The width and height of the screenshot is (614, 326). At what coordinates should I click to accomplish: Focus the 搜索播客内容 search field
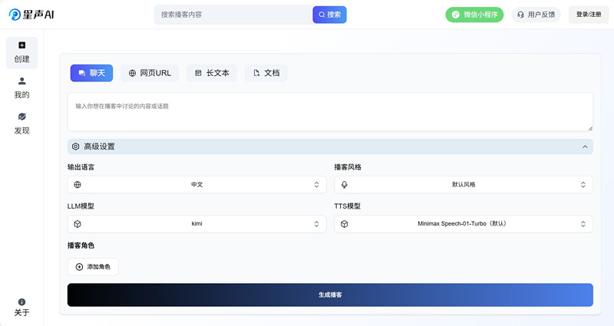234,15
